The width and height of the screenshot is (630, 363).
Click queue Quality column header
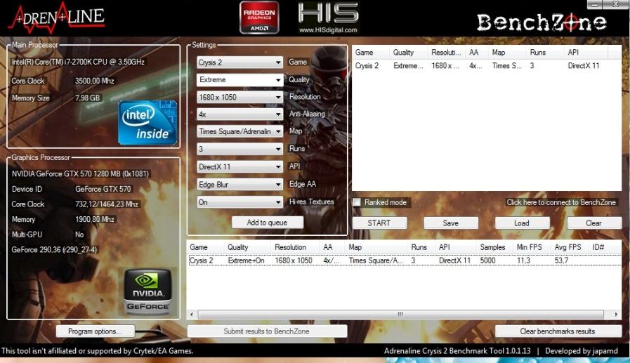(x=408, y=53)
